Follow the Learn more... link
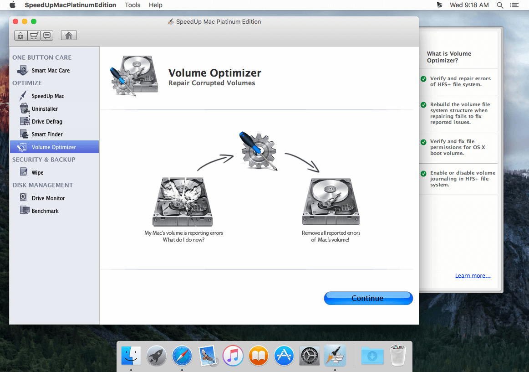 [473, 276]
